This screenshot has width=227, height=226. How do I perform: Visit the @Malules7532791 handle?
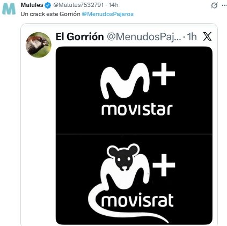pyautogui.click(x=78, y=5)
